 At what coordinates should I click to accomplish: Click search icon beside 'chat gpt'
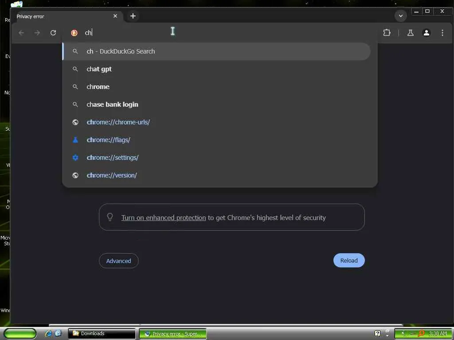pyautogui.click(x=75, y=69)
